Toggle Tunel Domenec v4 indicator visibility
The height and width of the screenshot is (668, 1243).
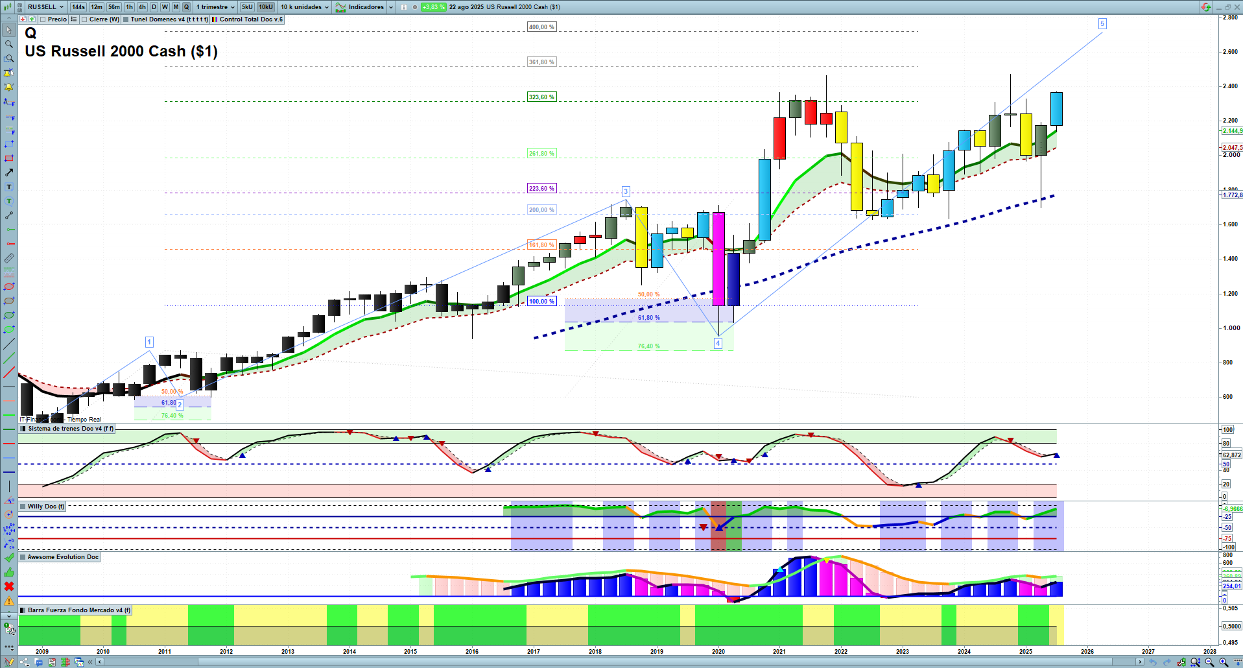(x=126, y=19)
